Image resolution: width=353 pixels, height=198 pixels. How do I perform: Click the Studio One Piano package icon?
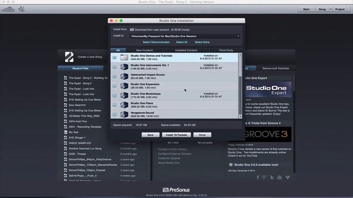click(x=124, y=105)
